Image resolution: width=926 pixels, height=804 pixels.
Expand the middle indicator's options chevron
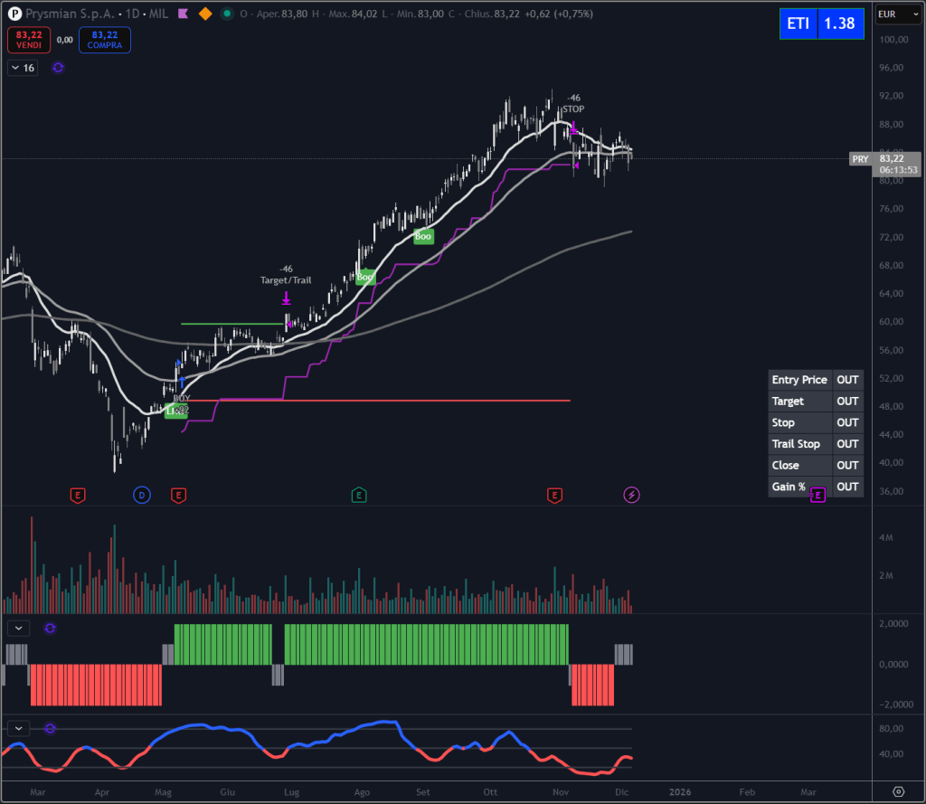point(18,628)
